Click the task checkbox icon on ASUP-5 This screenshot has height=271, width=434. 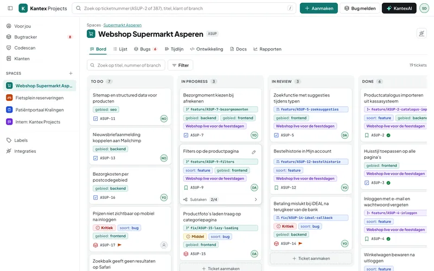[x=276, y=135]
